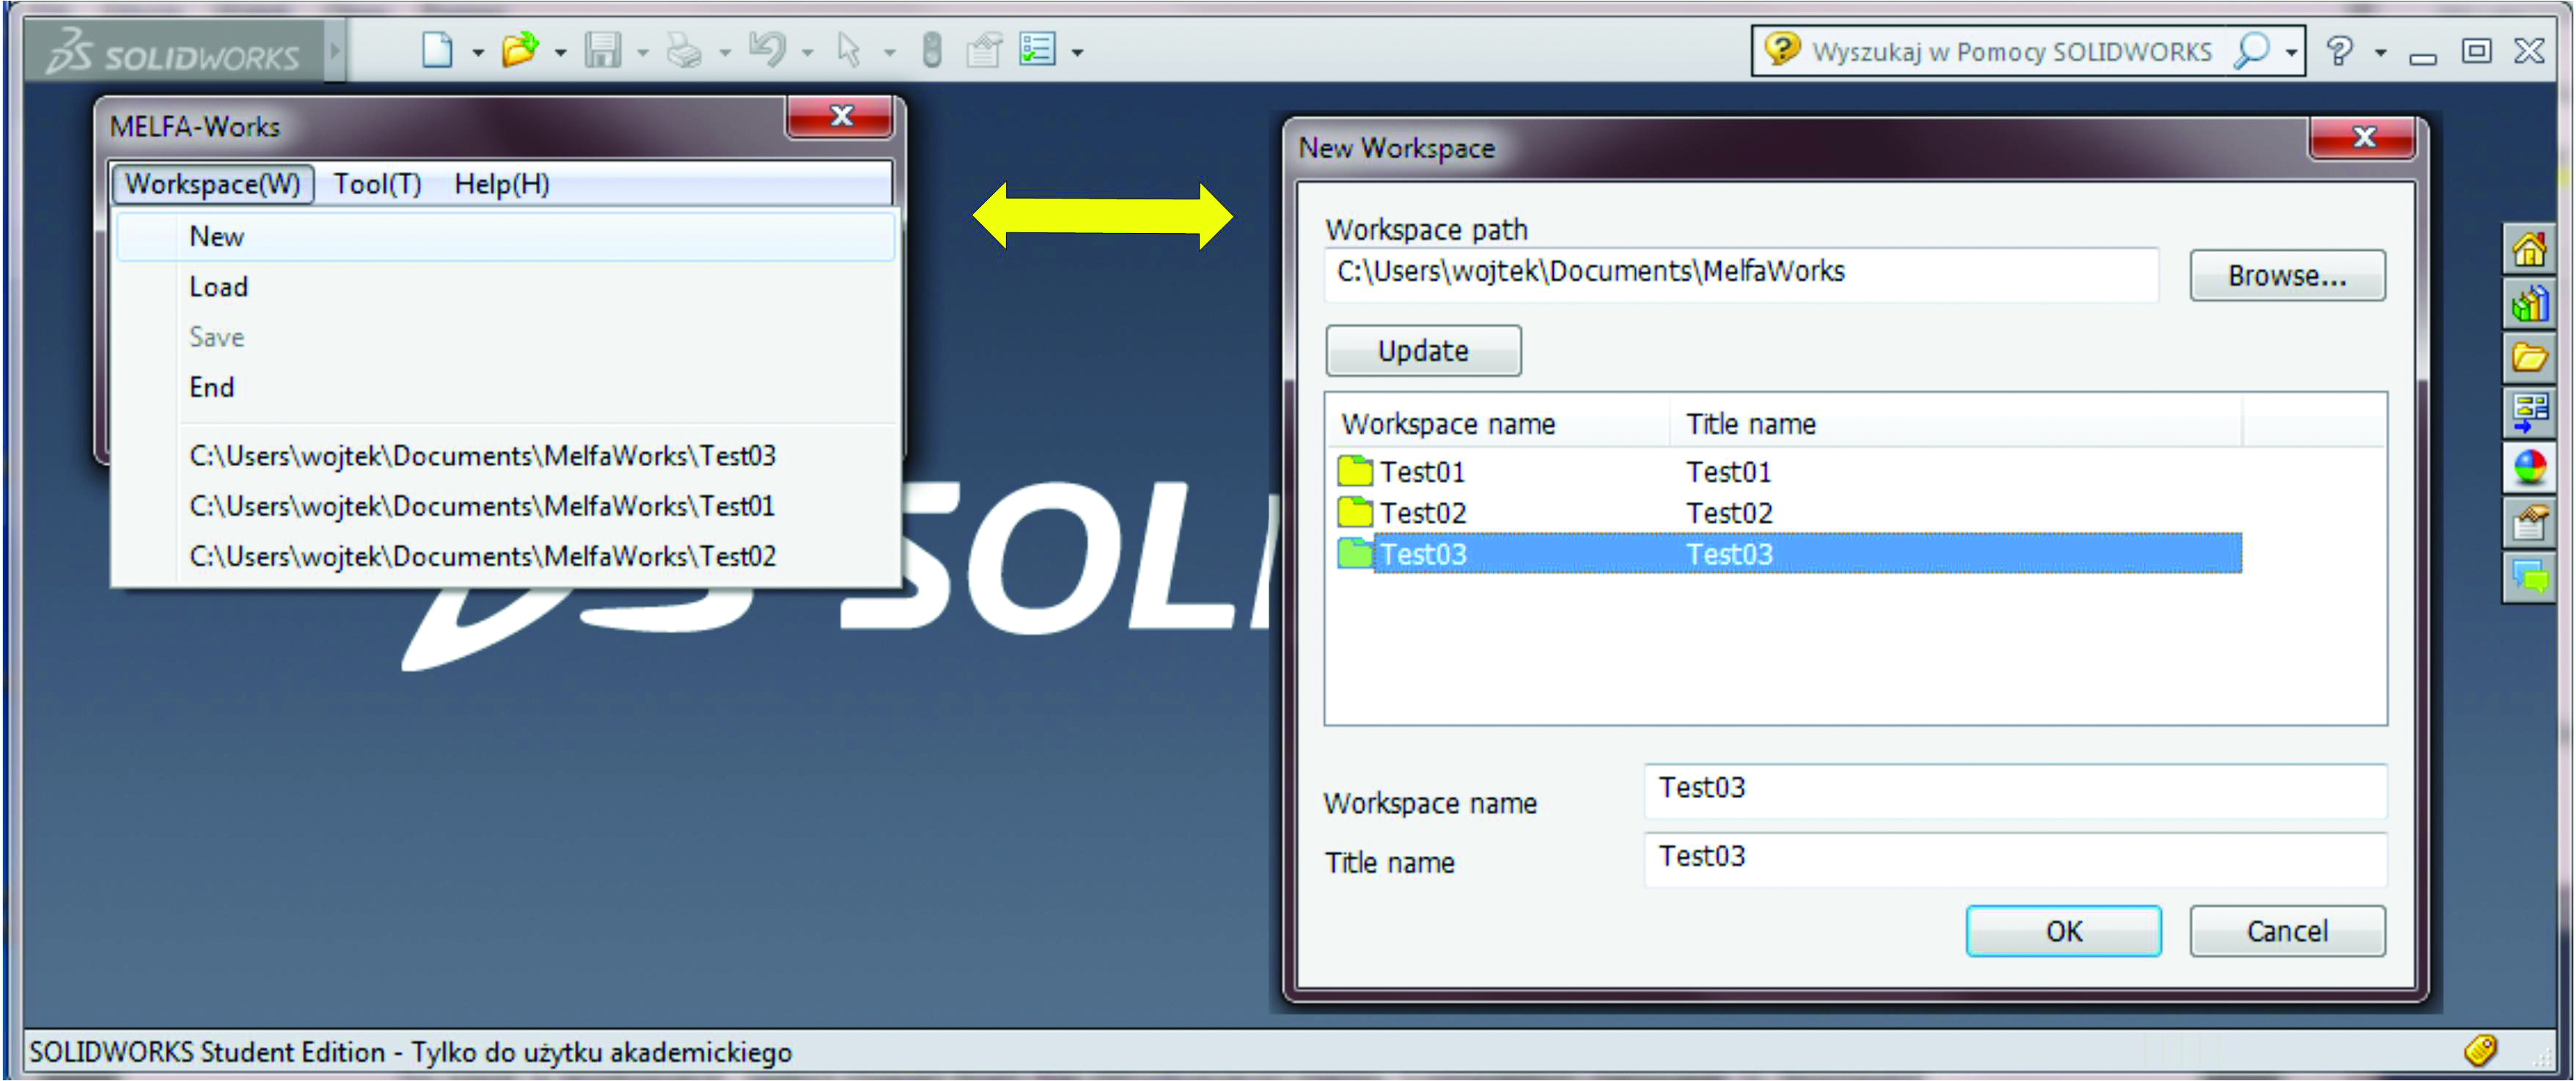Expand the SOLIDWORKS menu flyout arrow
Viewport: 2576px width, 1081px height.
[335, 50]
